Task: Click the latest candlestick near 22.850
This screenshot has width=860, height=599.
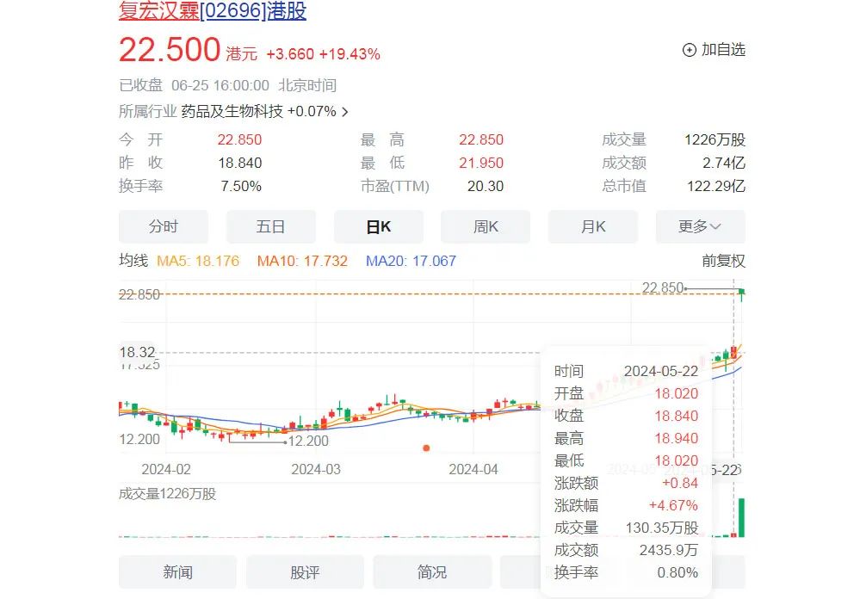Action: coord(742,294)
